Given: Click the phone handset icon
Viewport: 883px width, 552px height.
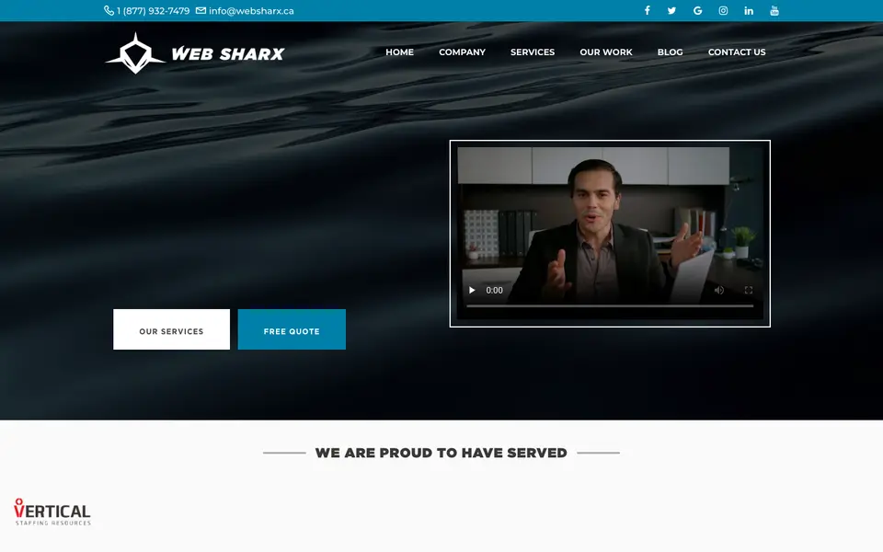Looking at the screenshot, I should point(109,11).
